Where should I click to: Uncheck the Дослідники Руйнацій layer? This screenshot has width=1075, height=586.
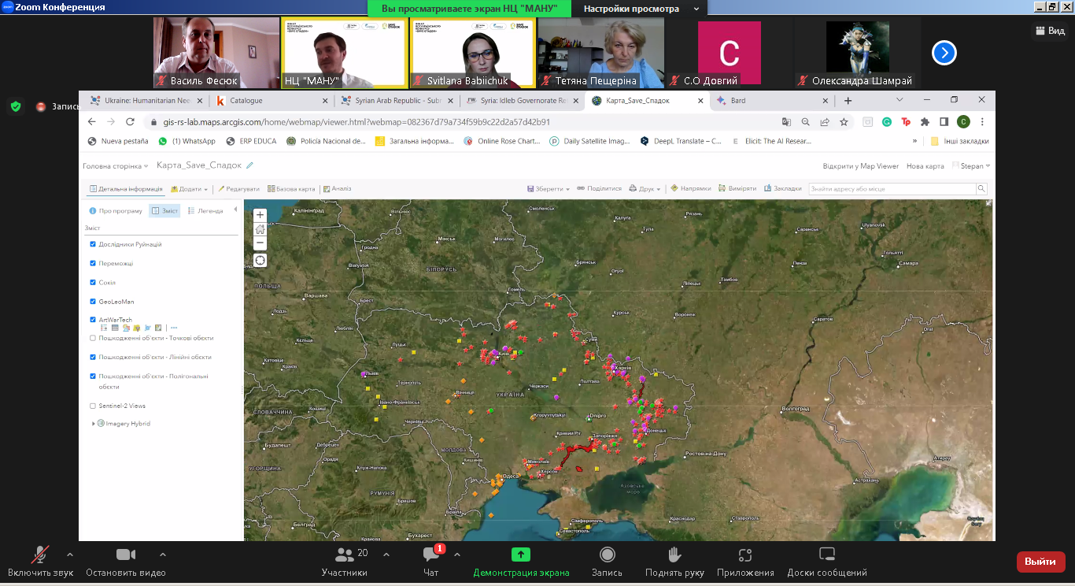93,244
